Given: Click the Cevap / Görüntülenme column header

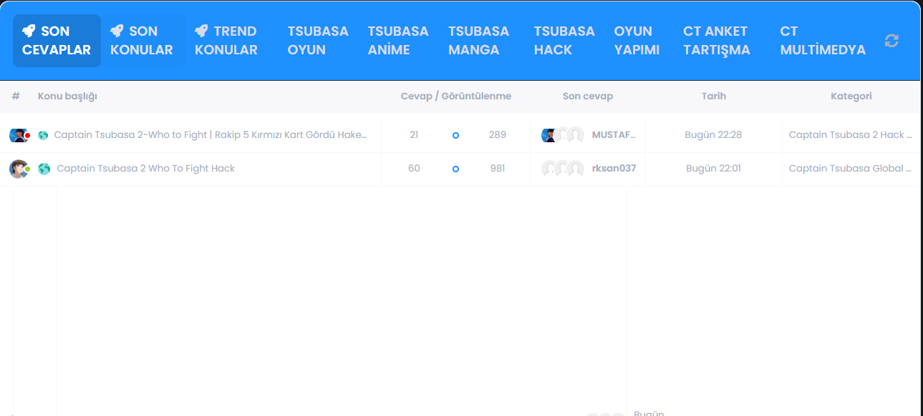Looking at the screenshot, I should coord(455,96).
